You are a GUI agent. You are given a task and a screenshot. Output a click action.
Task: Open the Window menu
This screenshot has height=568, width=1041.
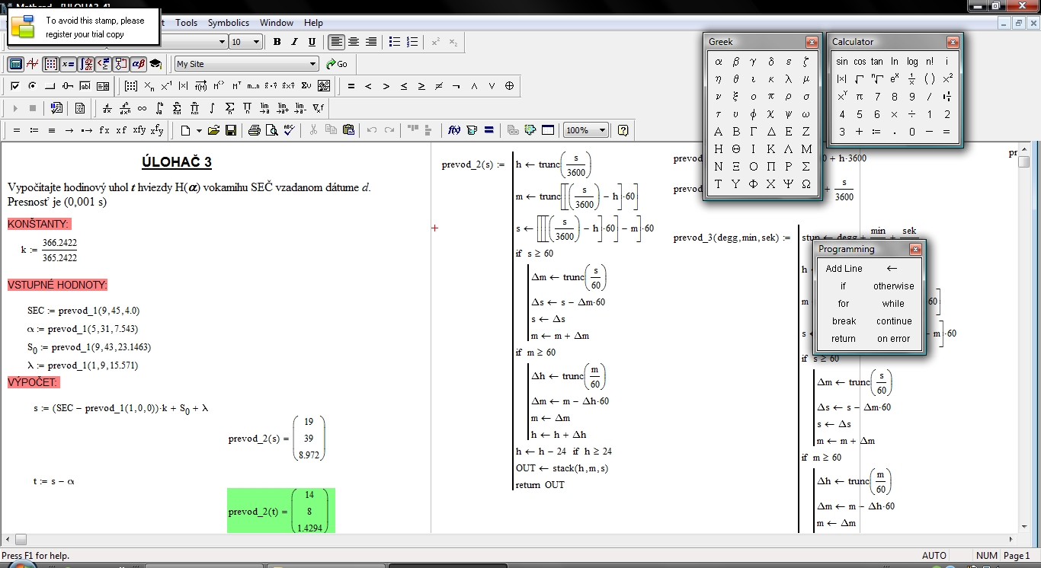[x=276, y=23]
